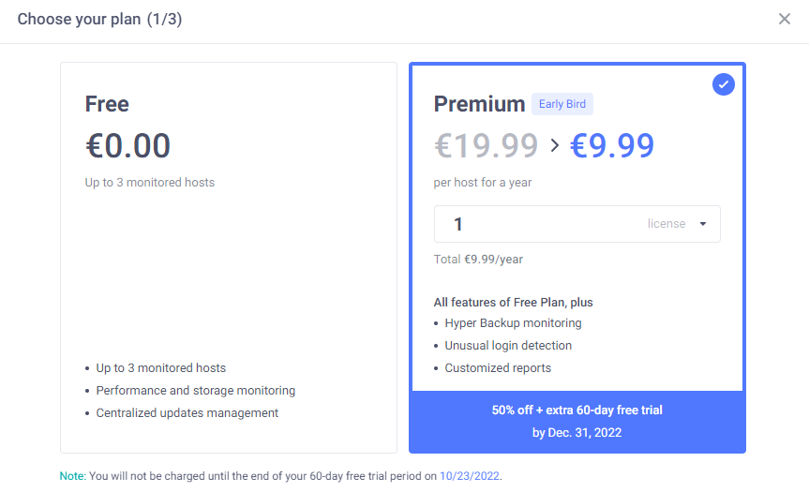Image resolution: width=809 pixels, height=492 pixels.
Task: Click the €0.00 Free plan price
Action: pos(128,145)
